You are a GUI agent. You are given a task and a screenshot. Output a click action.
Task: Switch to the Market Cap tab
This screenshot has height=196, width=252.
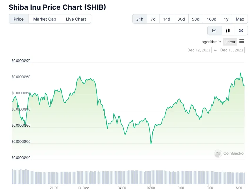click(x=44, y=19)
